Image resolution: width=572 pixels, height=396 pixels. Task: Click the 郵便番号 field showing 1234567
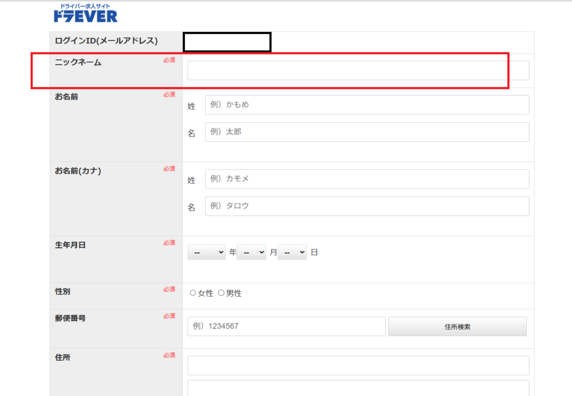point(286,326)
